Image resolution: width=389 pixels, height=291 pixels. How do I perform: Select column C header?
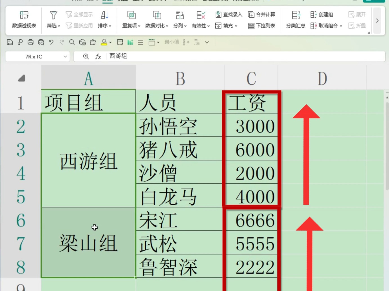pyautogui.click(x=251, y=78)
